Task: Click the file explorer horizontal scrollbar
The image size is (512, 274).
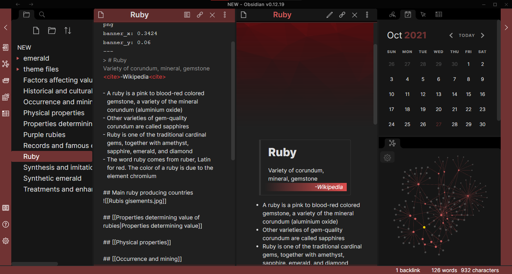Action: tap(35, 264)
